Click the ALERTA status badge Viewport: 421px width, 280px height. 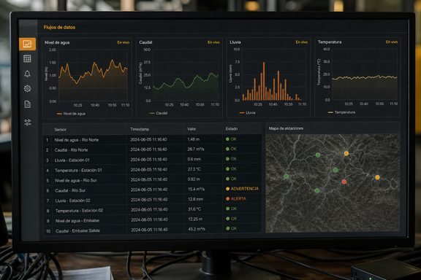[x=236, y=198]
